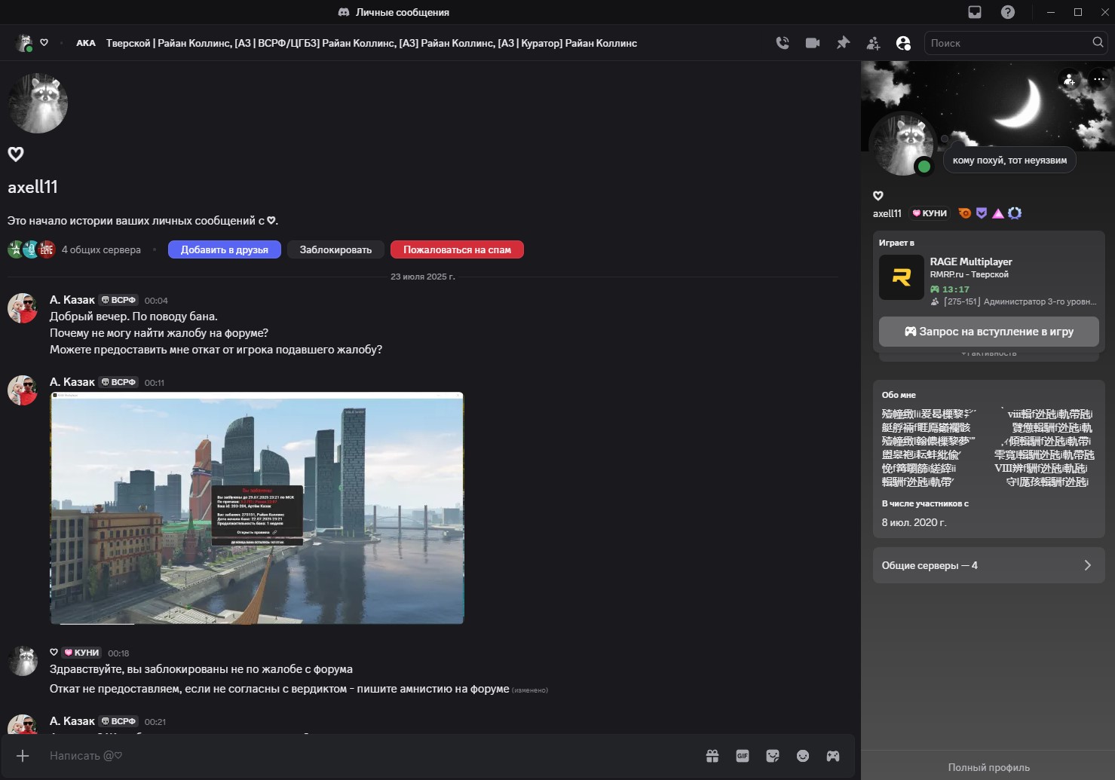Click the RAGE Multiplayer game icon

[x=902, y=277]
